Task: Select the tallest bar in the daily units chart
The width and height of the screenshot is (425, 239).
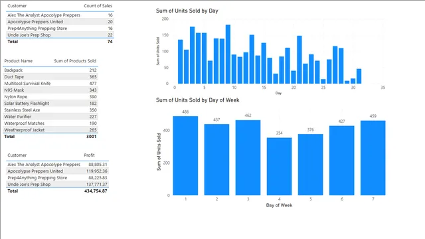Action: (x=228, y=54)
